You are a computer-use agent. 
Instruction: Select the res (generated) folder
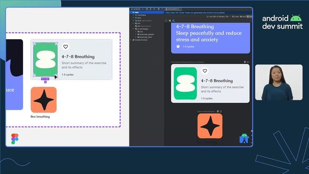point(143,26)
